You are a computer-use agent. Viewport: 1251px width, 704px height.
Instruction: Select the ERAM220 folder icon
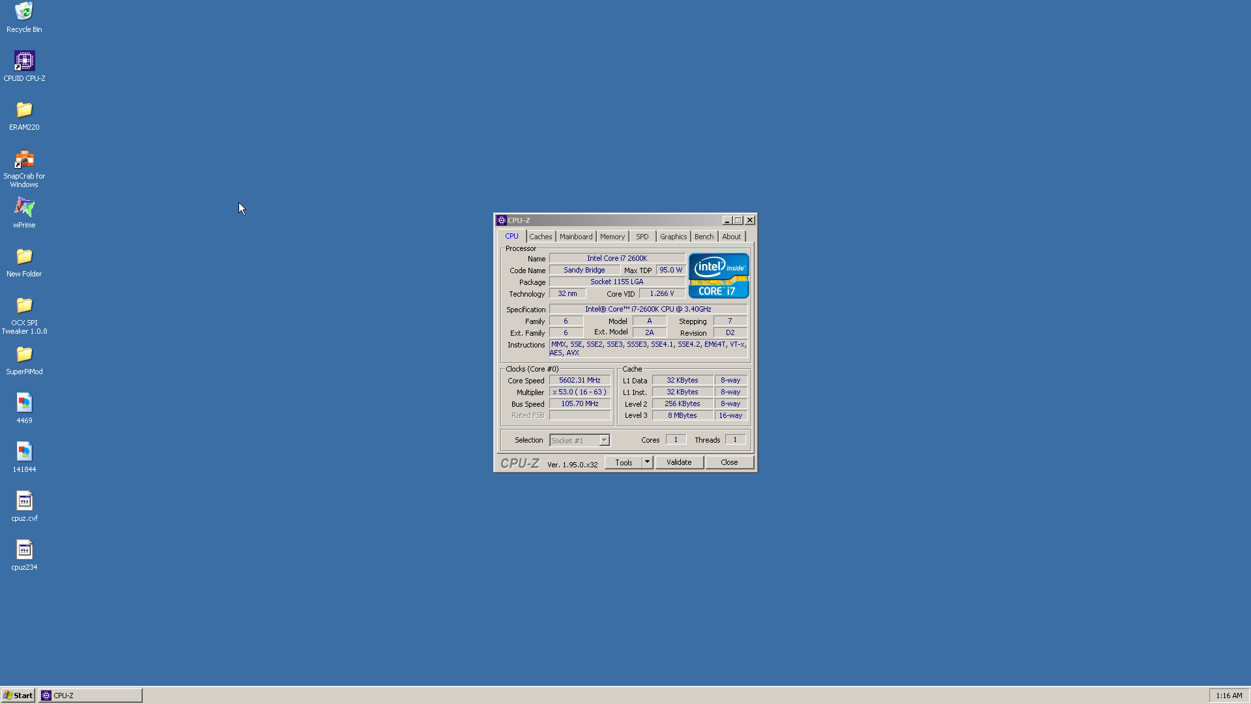click(24, 115)
